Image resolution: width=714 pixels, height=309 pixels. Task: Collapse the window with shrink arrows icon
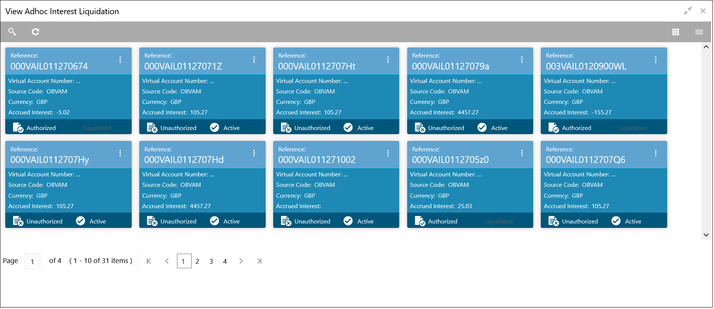click(688, 11)
